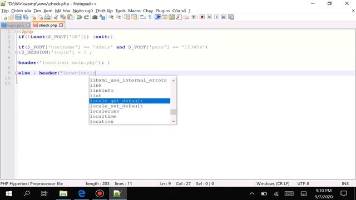The width and height of the screenshot is (356, 200).
Task: Open Find with the binoculars icon
Action: pos(95,17)
